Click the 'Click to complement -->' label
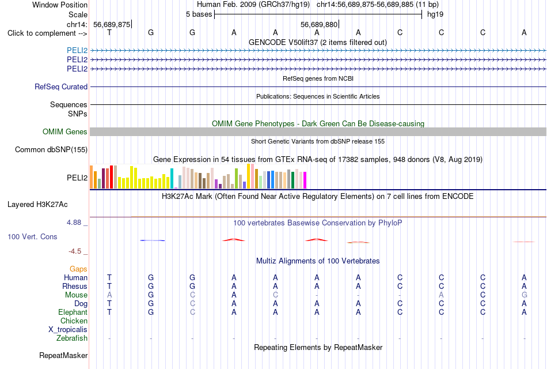The image size is (547, 369). point(47,33)
